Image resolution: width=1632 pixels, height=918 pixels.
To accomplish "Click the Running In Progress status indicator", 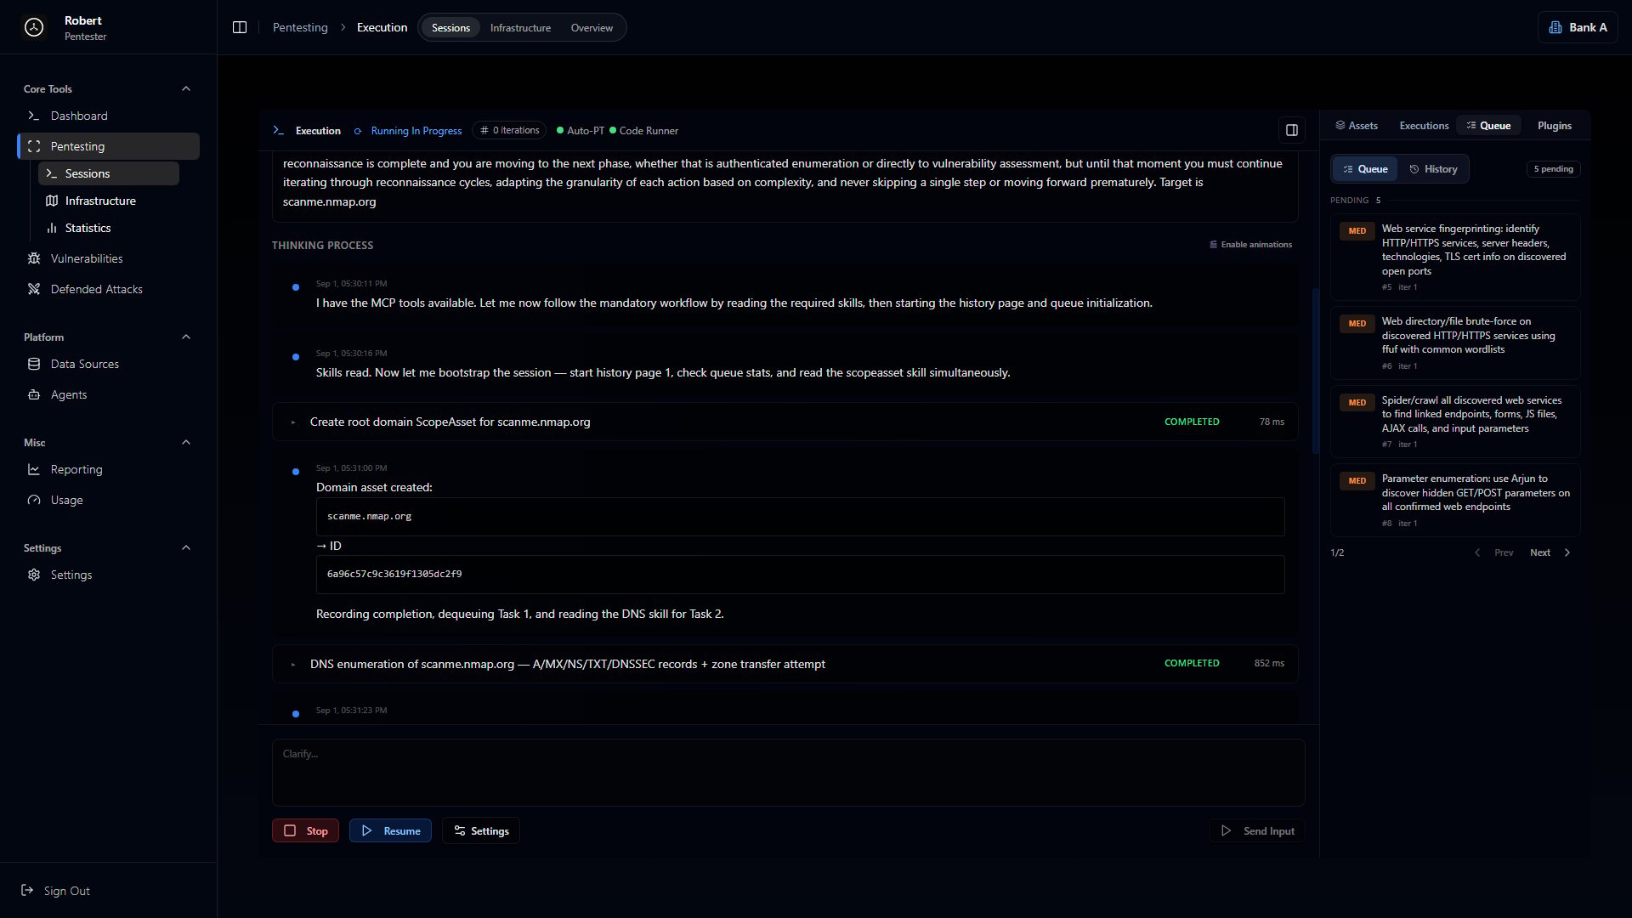I will coord(408,130).
